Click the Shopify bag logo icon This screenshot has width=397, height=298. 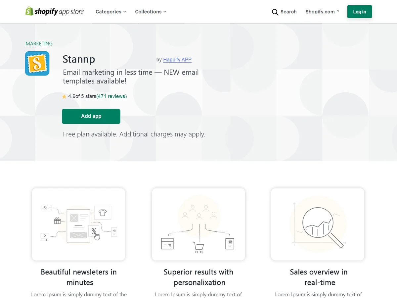(29, 11)
